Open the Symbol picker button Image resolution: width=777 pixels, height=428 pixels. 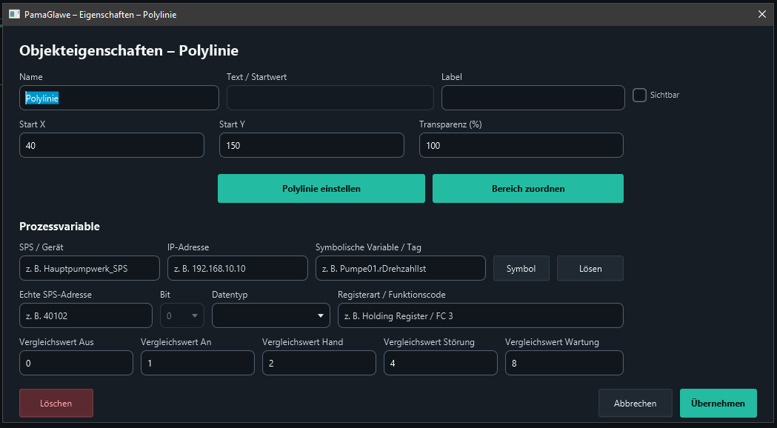(x=521, y=269)
